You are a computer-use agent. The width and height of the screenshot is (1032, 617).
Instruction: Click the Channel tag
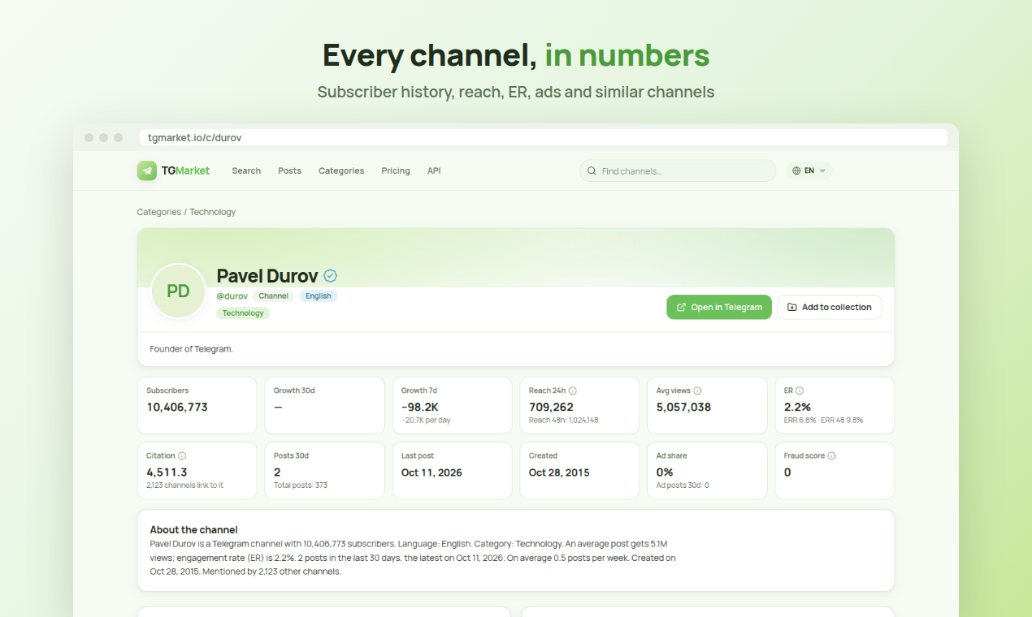pos(274,296)
